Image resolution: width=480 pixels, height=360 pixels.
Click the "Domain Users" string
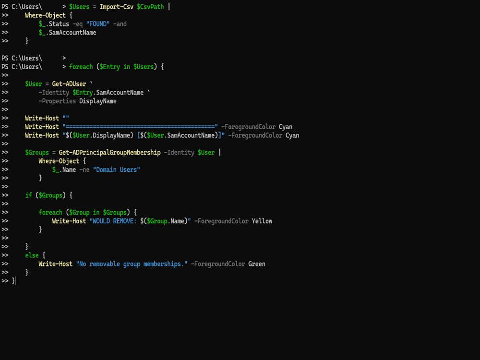[x=117, y=169]
